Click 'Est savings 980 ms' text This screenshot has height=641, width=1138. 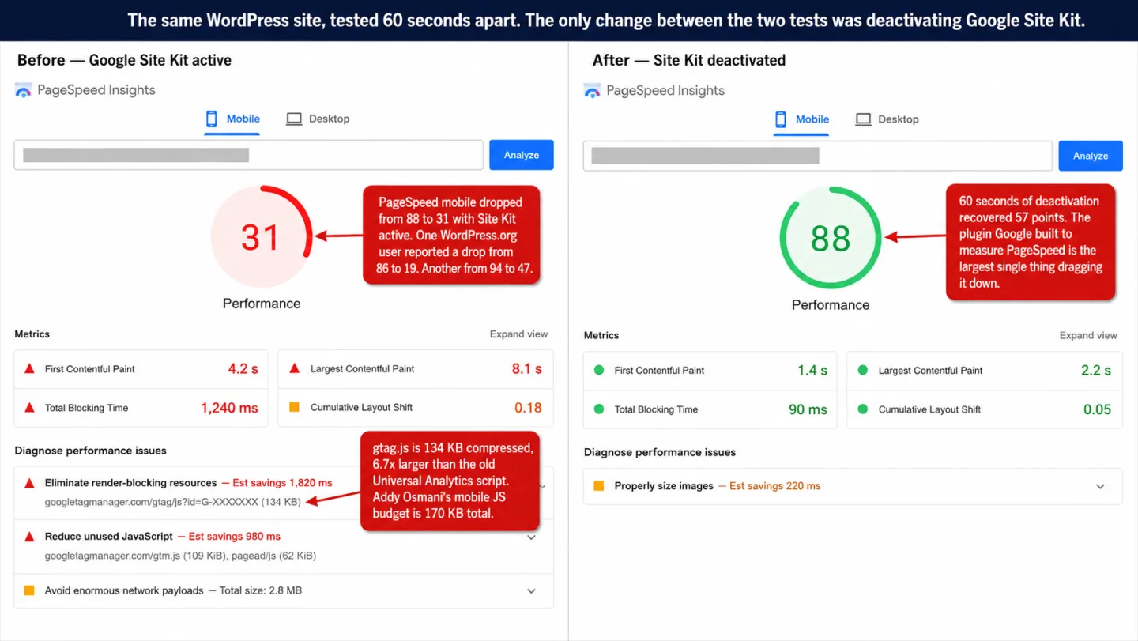235,537
